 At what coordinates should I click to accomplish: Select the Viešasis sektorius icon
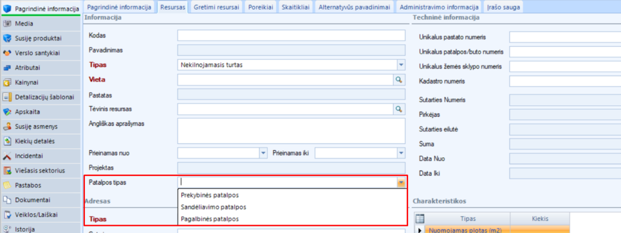[7, 171]
